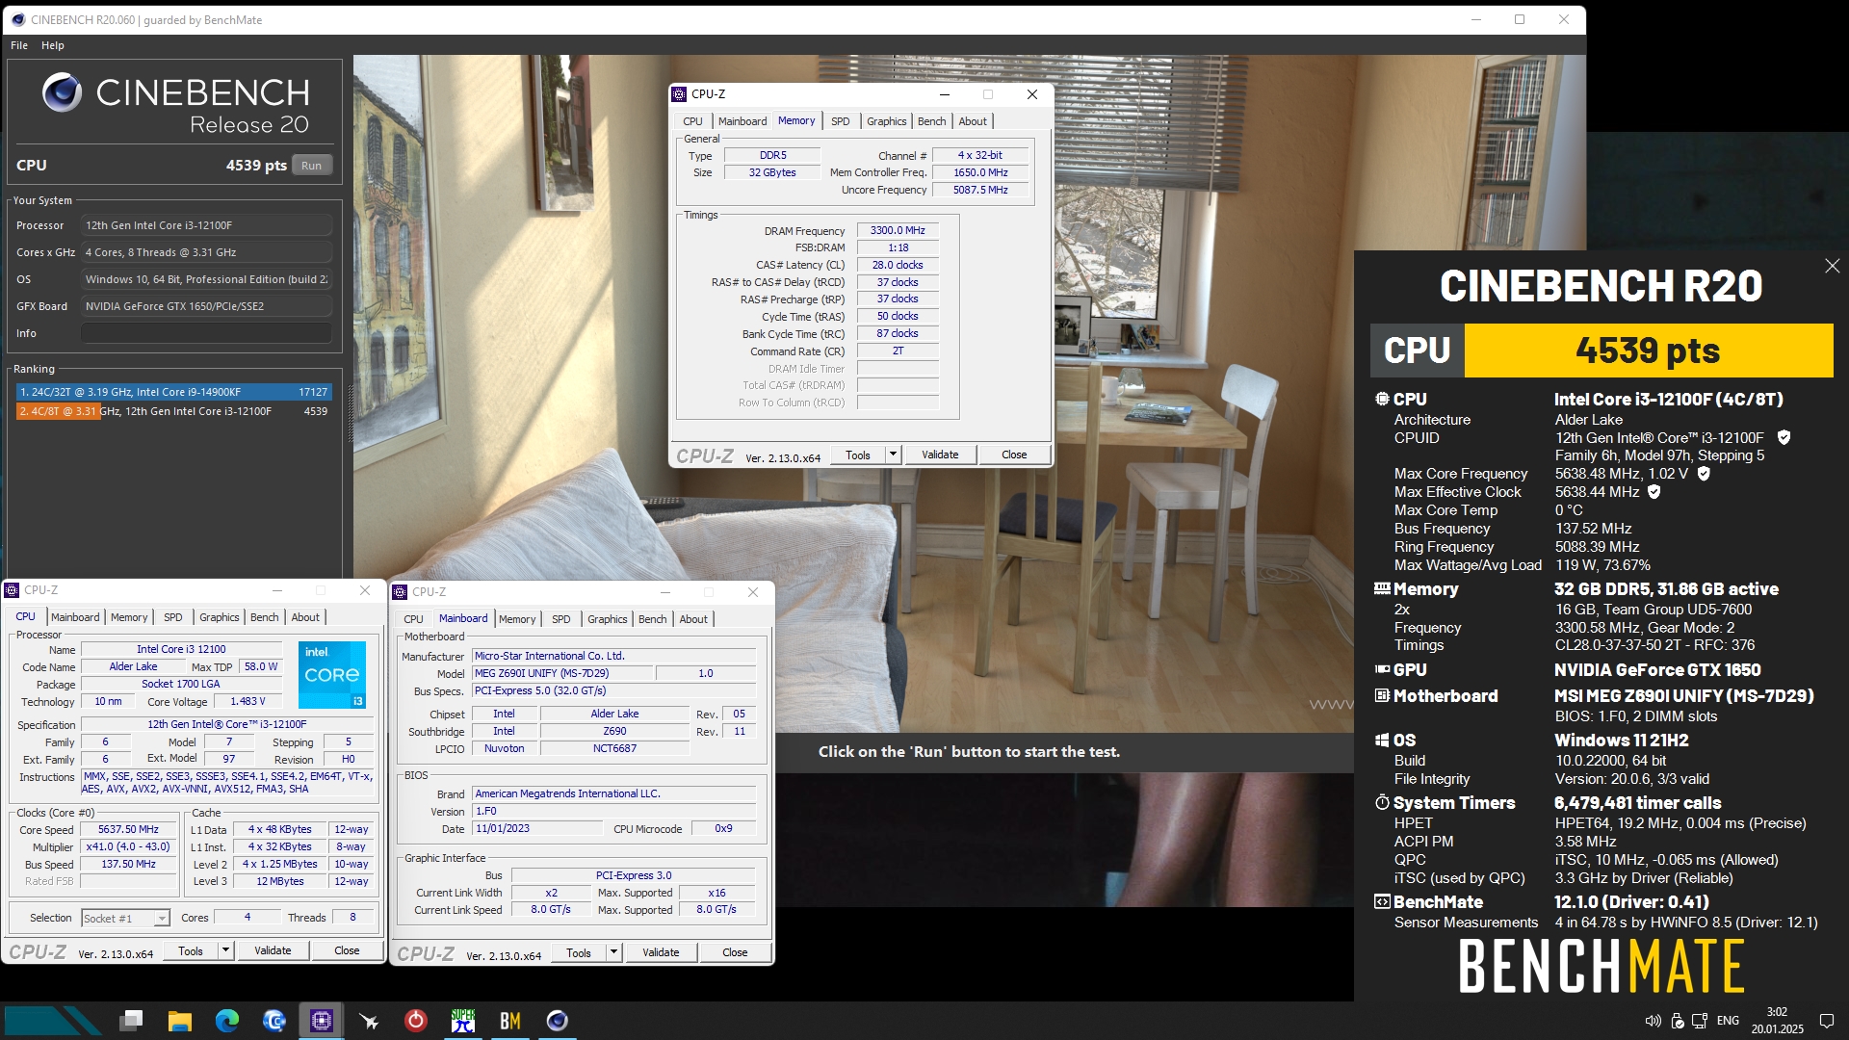Click the motherboard Model MEG Z690I UNIFY field
This screenshot has height=1040, width=1849.
562,673
